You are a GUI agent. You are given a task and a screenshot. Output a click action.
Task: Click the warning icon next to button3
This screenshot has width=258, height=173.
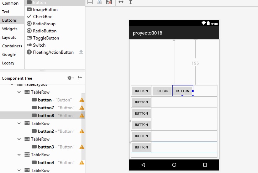tap(82, 147)
